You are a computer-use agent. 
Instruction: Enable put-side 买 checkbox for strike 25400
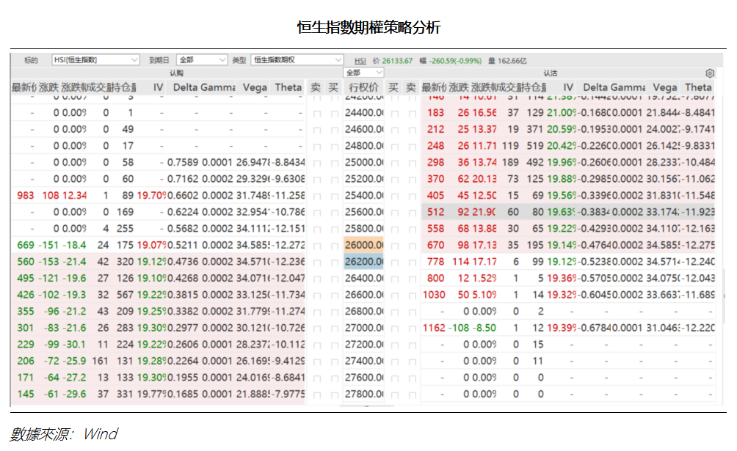[x=393, y=196]
